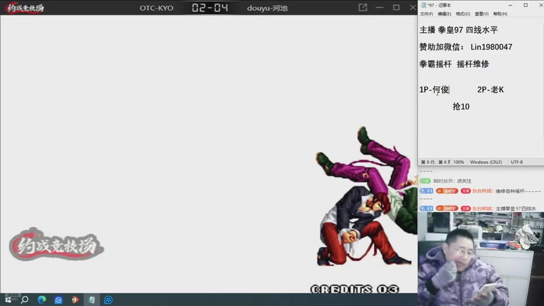Screen dimensions: 544x306
Task: Click the '100%' zoom level in Notepad status bar
Action: pos(458,162)
